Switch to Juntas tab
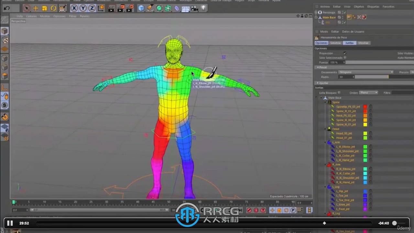 pos(349,43)
